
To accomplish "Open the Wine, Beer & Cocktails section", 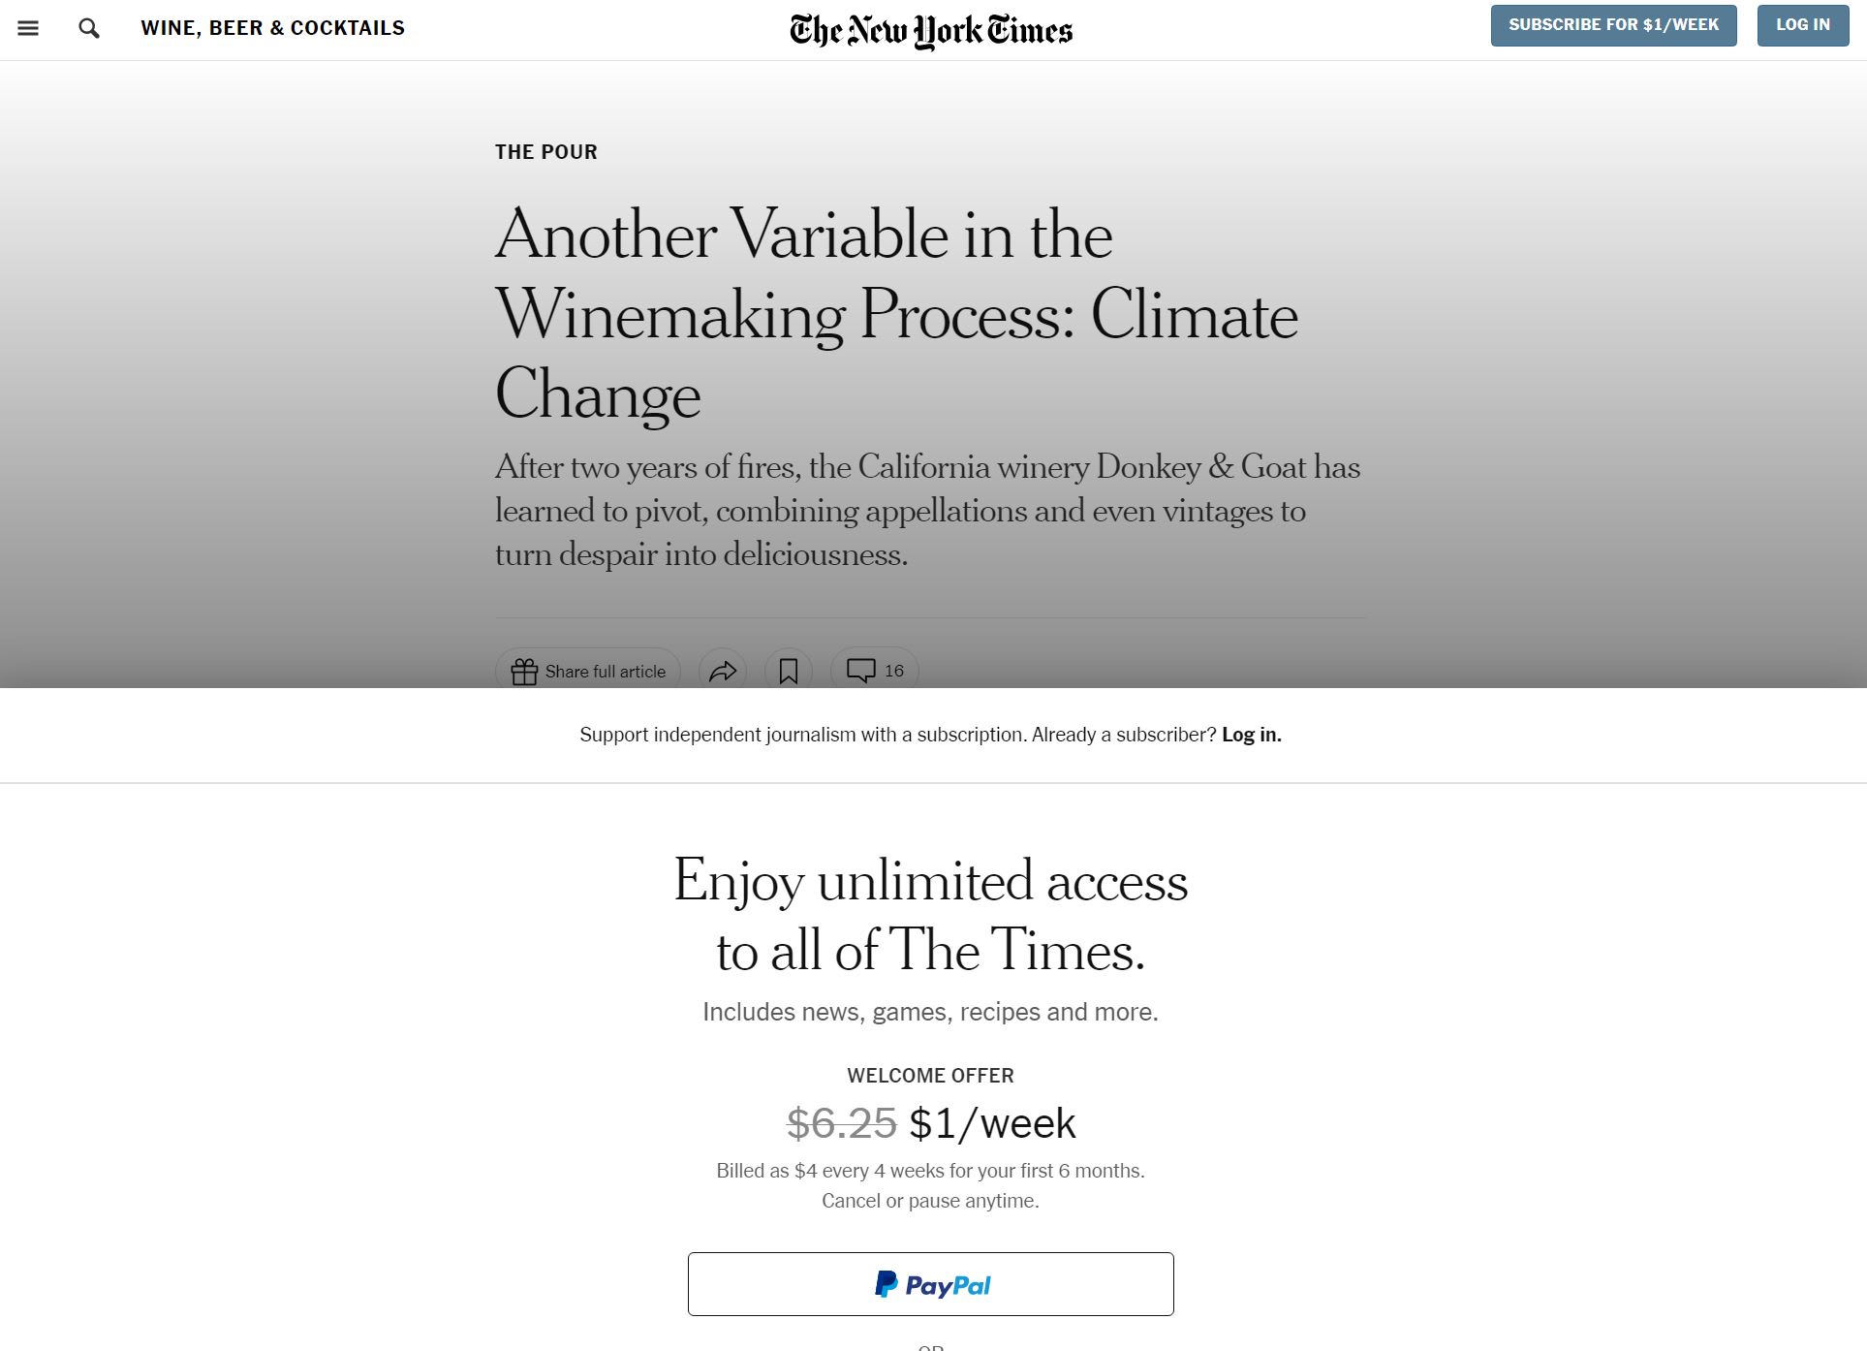I will pyautogui.click(x=273, y=28).
